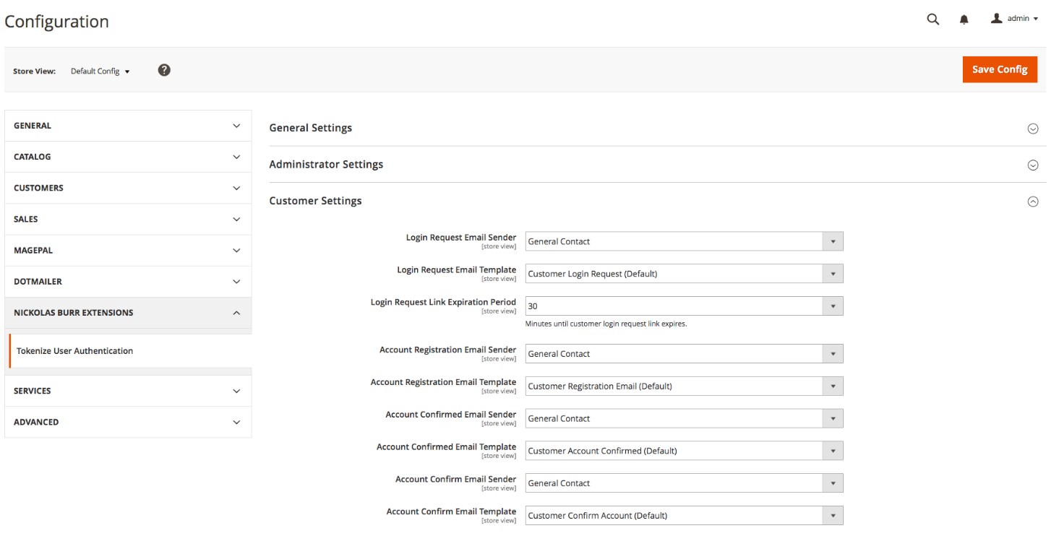Expand Administrator Settings circle arrow icon
1051x536 pixels.
(1032, 165)
